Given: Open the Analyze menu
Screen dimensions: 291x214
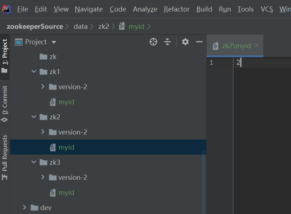Looking at the screenshot, I should tap(145, 9).
